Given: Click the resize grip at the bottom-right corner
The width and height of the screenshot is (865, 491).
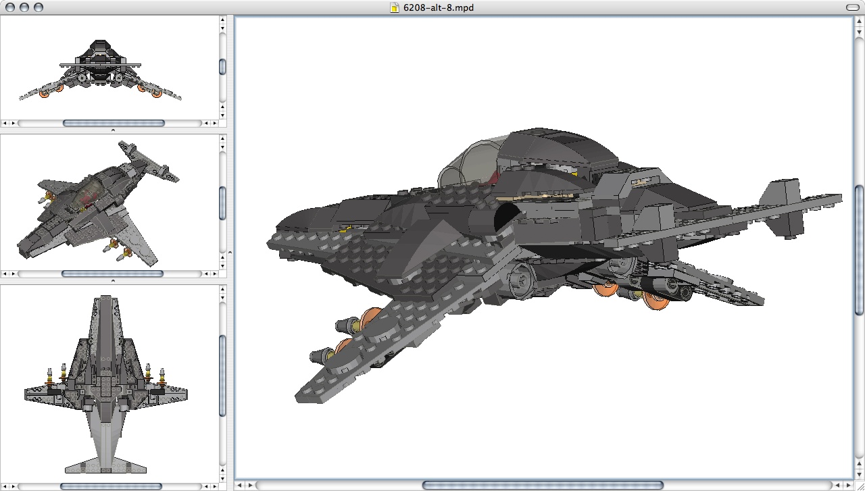Looking at the screenshot, I should pos(860,486).
